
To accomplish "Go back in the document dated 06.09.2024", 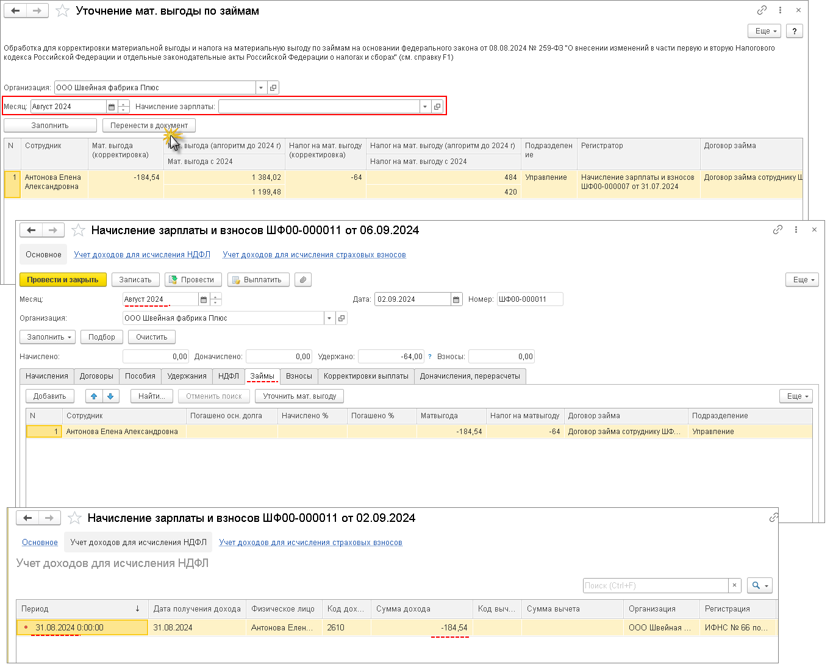I will (x=31, y=230).
